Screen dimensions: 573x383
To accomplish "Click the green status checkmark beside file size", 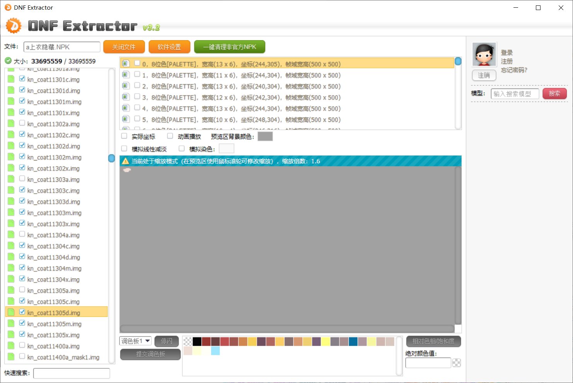I will pos(8,61).
